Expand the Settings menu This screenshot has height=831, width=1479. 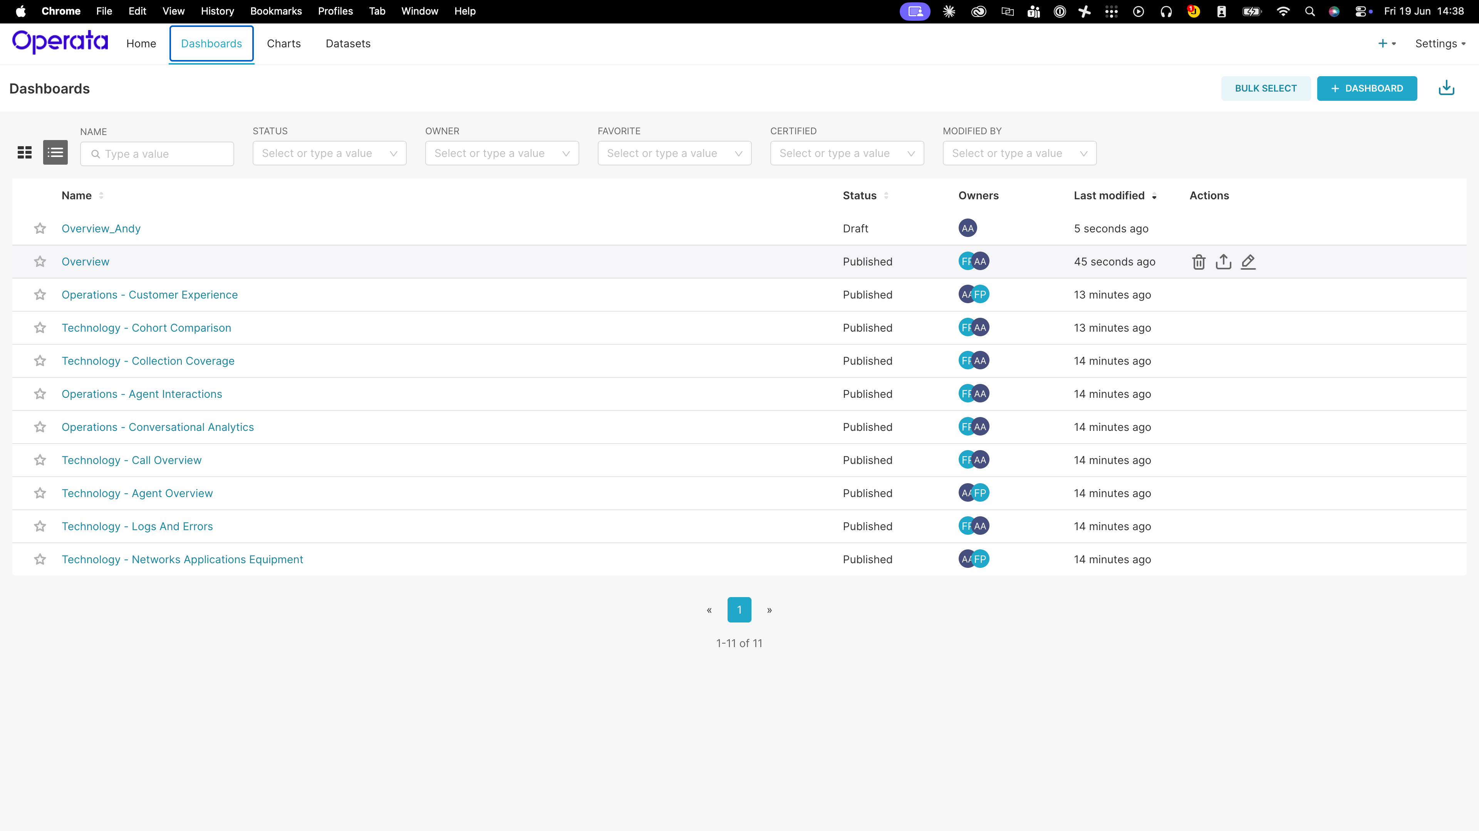[1440, 43]
